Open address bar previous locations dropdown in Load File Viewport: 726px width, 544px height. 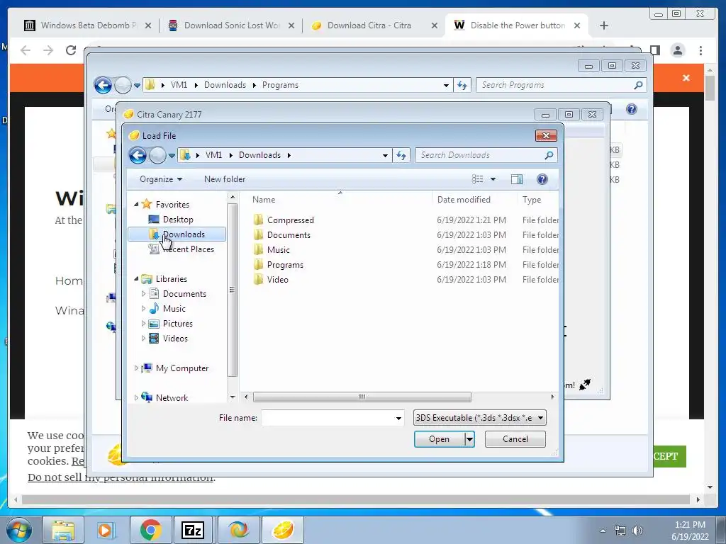point(385,155)
